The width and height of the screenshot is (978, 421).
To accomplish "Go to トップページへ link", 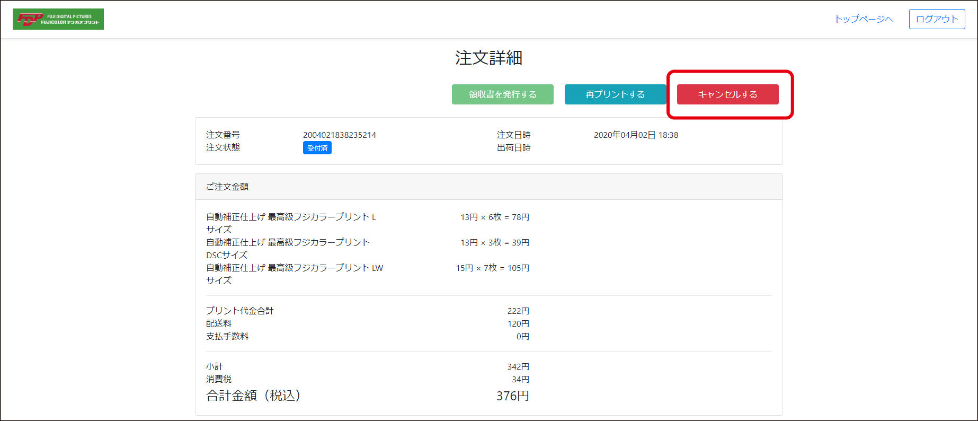I will [864, 19].
